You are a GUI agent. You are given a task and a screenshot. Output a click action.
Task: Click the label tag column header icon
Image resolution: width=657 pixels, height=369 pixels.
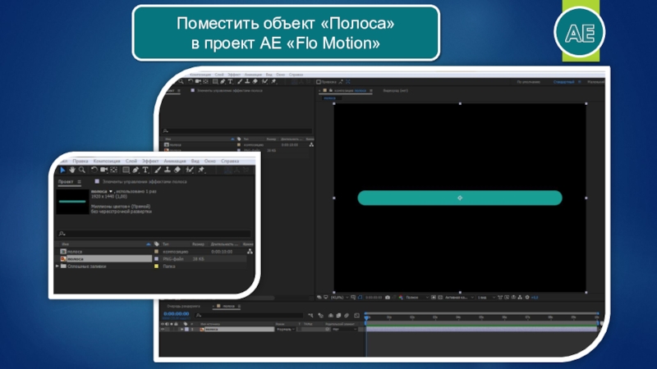(157, 244)
